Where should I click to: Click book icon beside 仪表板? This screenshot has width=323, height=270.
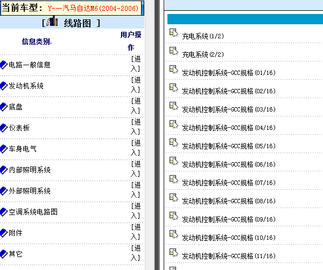(4, 128)
